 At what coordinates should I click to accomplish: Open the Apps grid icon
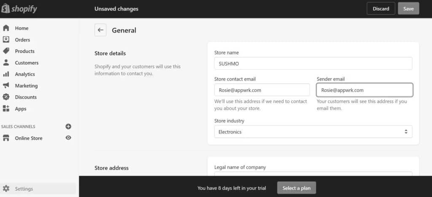pos(6,108)
